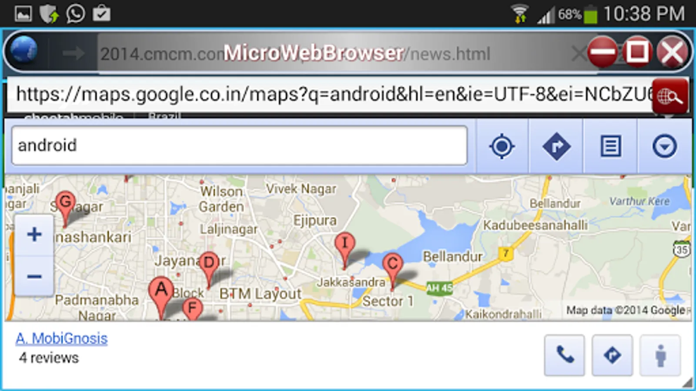Screen dimensions: 696x391
Task: Open the WhatsApp notification icon
Action: coord(76,13)
